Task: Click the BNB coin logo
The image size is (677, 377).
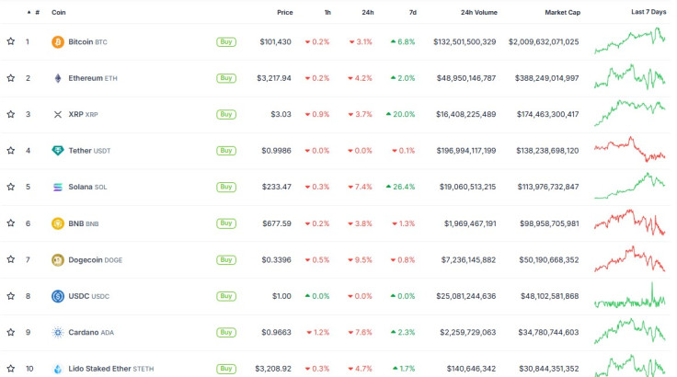Action: point(57,223)
